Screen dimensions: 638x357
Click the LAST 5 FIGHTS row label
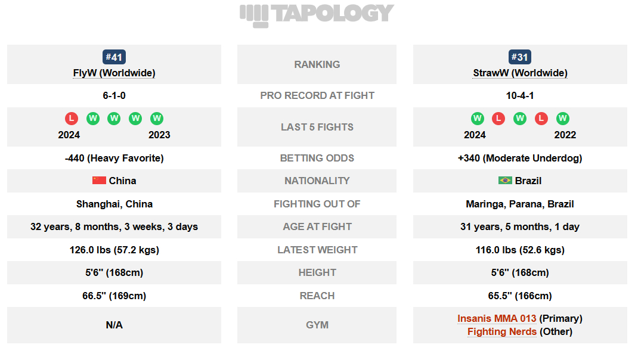point(317,128)
